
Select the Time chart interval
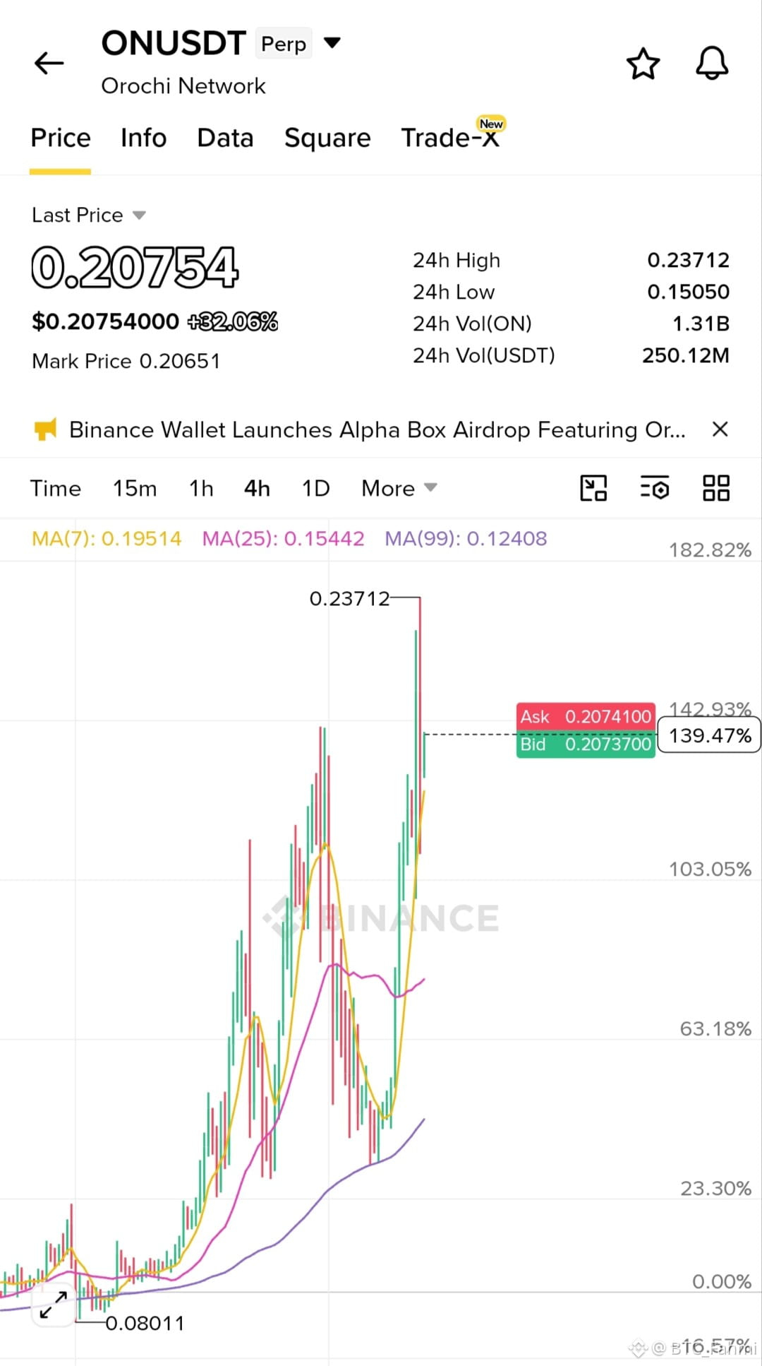pyautogui.click(x=56, y=488)
